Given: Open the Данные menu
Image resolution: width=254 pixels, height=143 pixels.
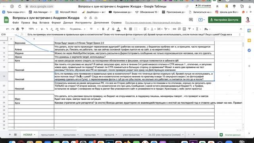Looking at the screenshot, I should (x=68, y=23).
